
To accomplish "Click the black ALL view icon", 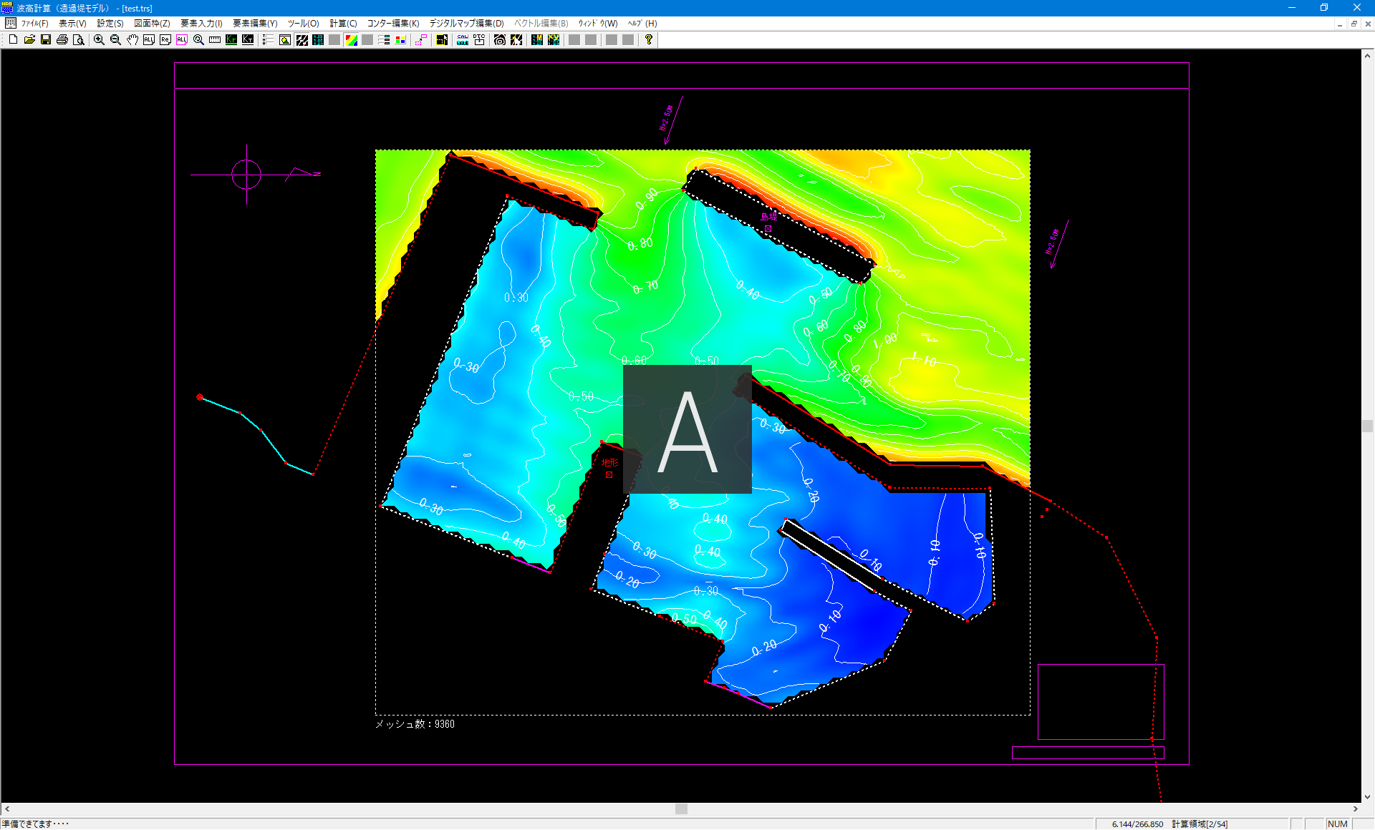I will 148,40.
